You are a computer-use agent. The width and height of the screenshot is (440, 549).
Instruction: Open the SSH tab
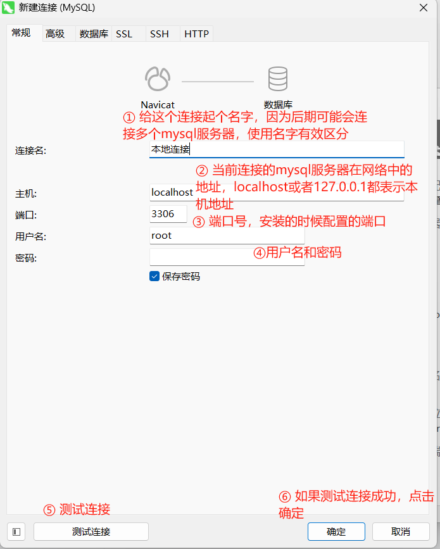point(163,34)
